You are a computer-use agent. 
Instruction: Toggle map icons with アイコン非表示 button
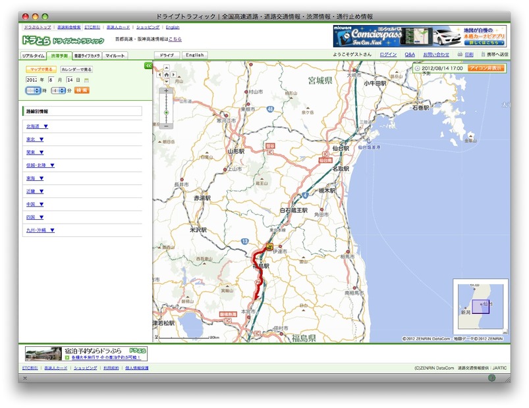pyautogui.click(x=486, y=68)
